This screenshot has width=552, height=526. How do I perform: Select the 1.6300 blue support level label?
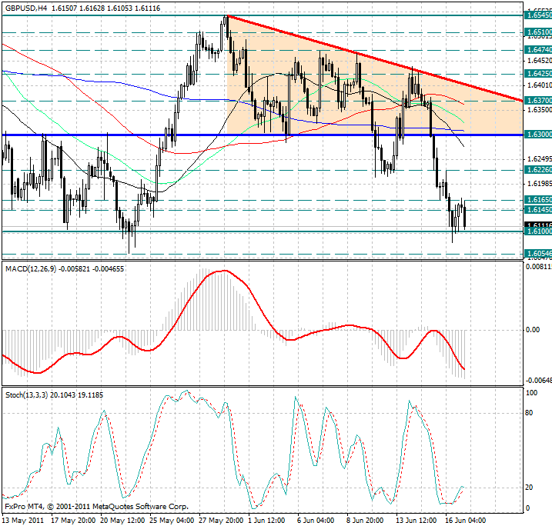(538, 135)
